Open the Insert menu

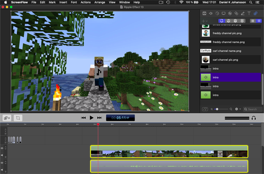63,2
